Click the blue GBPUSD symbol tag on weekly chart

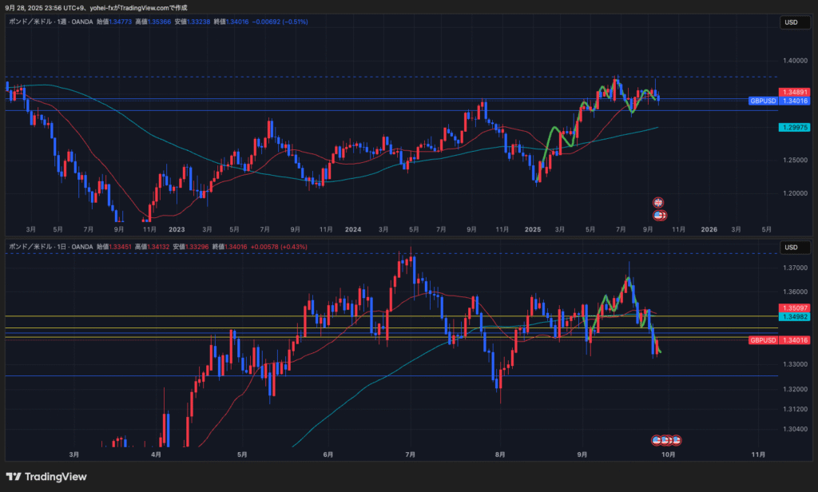click(762, 101)
